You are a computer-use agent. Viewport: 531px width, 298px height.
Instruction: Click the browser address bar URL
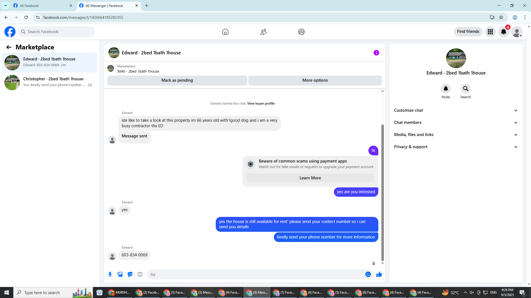point(83,17)
